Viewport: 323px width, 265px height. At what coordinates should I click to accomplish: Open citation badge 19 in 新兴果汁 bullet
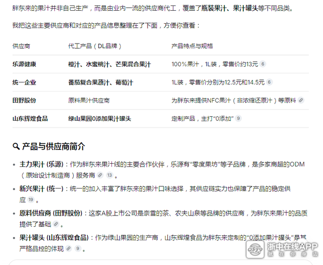tap(31, 200)
